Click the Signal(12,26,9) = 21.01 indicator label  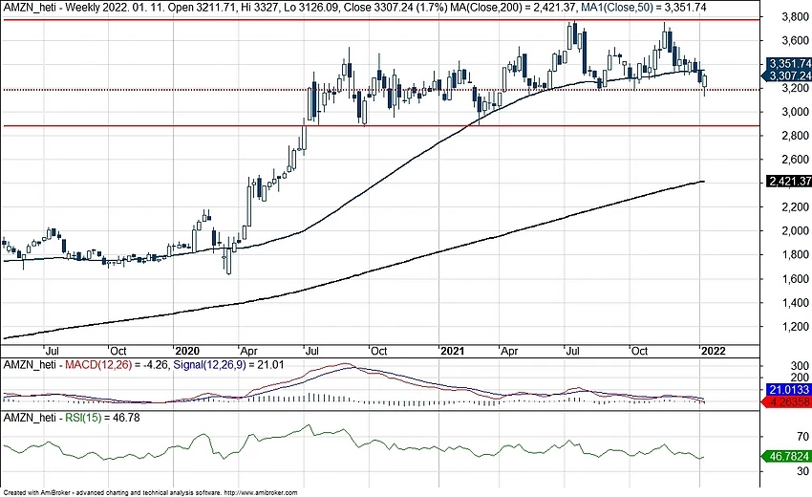pyautogui.click(x=228, y=365)
